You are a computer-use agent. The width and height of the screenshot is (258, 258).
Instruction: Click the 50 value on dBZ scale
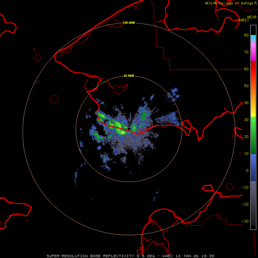click(246, 86)
